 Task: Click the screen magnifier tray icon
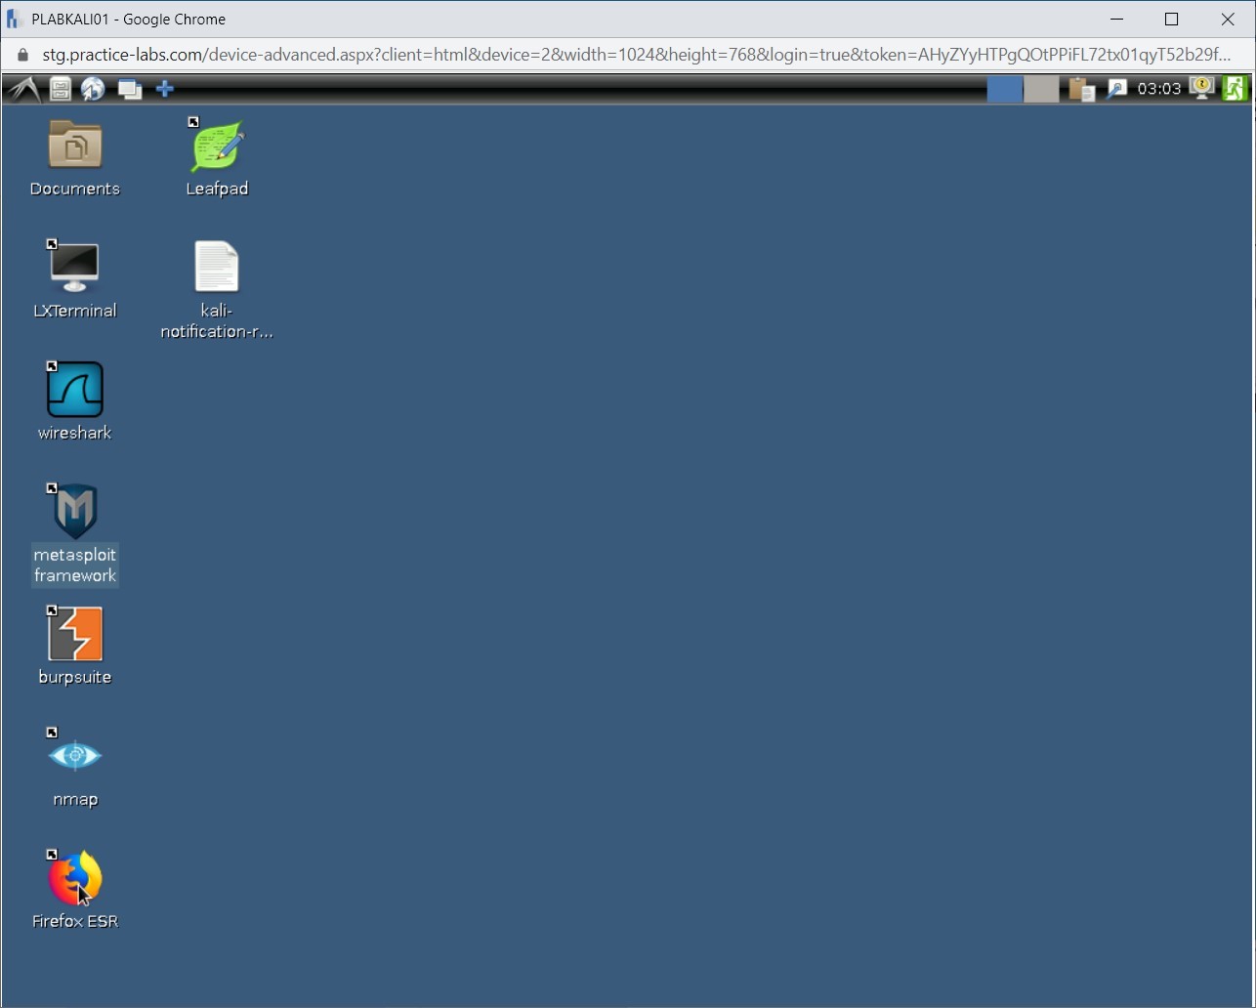tap(1115, 89)
